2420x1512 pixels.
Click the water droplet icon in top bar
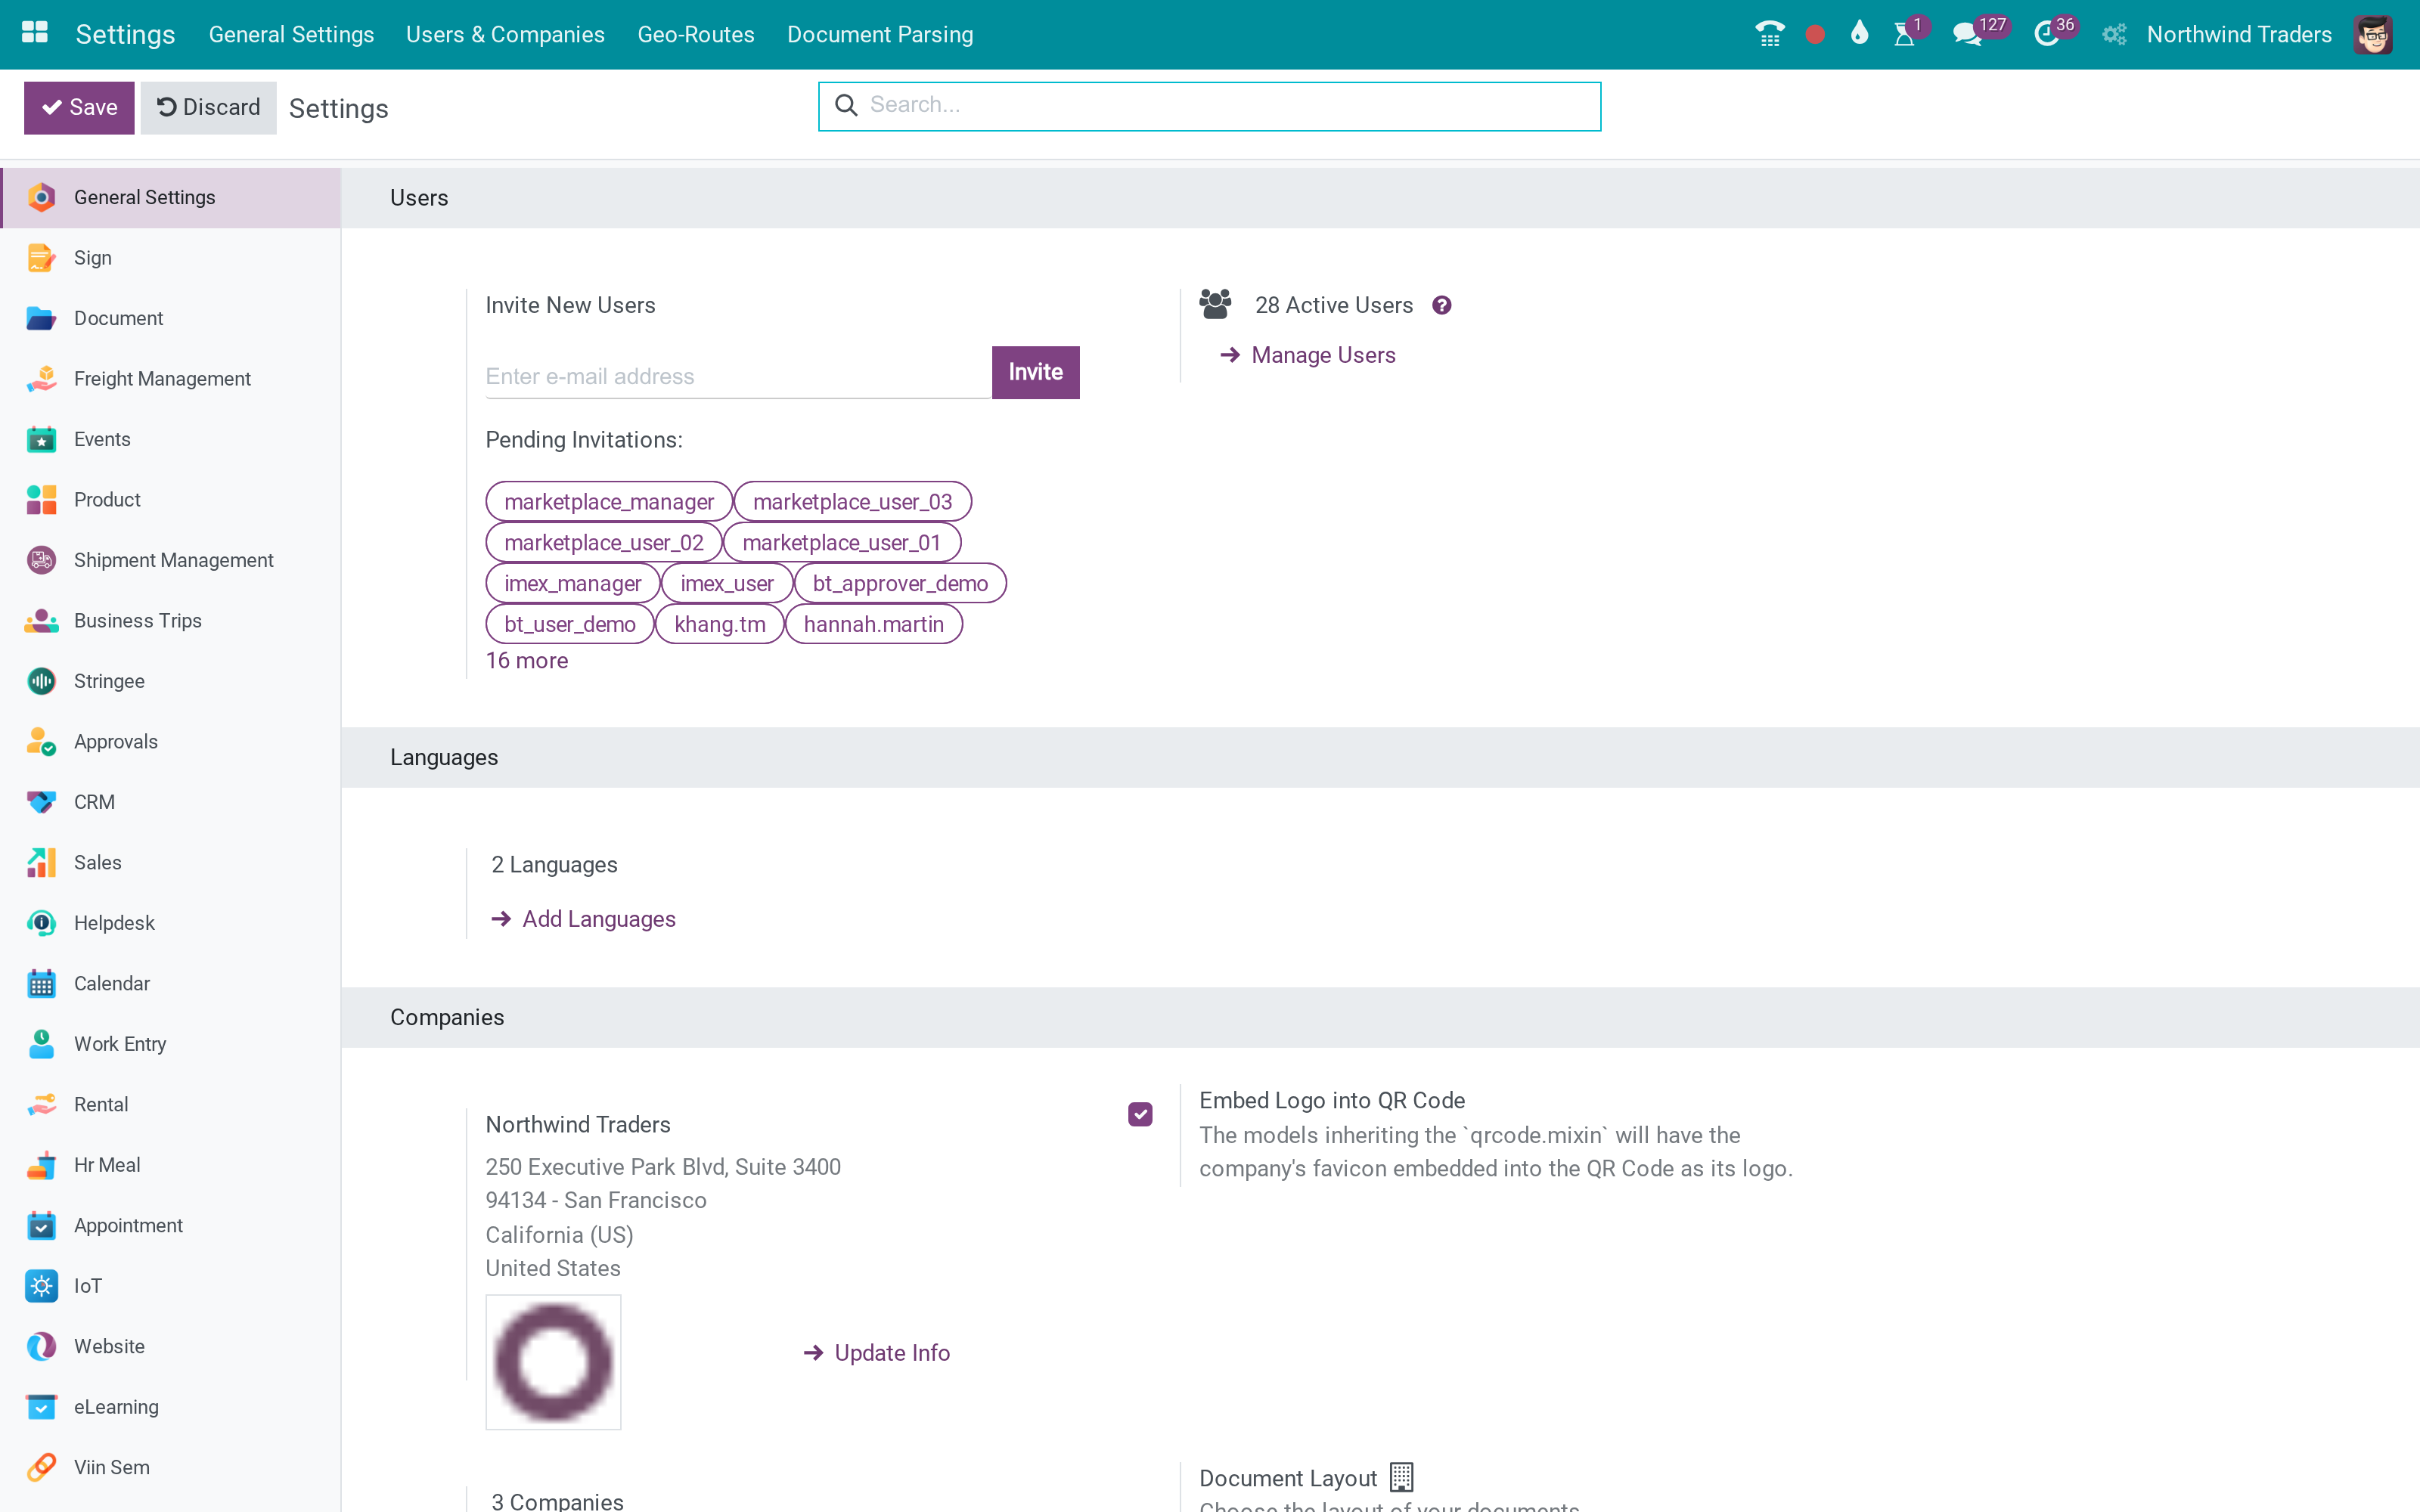1859,34
